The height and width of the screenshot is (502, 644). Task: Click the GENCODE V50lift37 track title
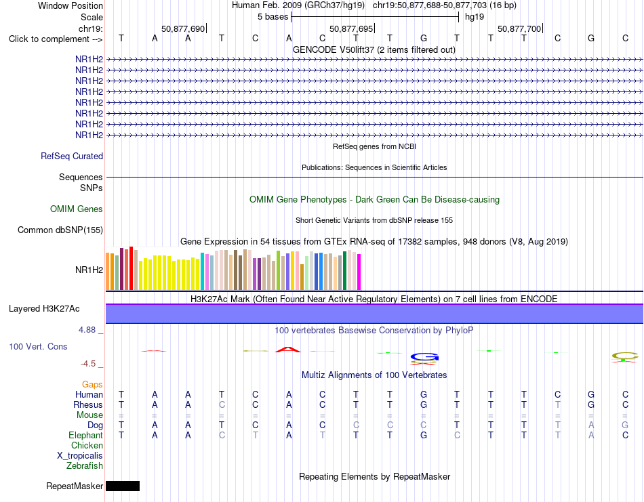click(x=374, y=49)
